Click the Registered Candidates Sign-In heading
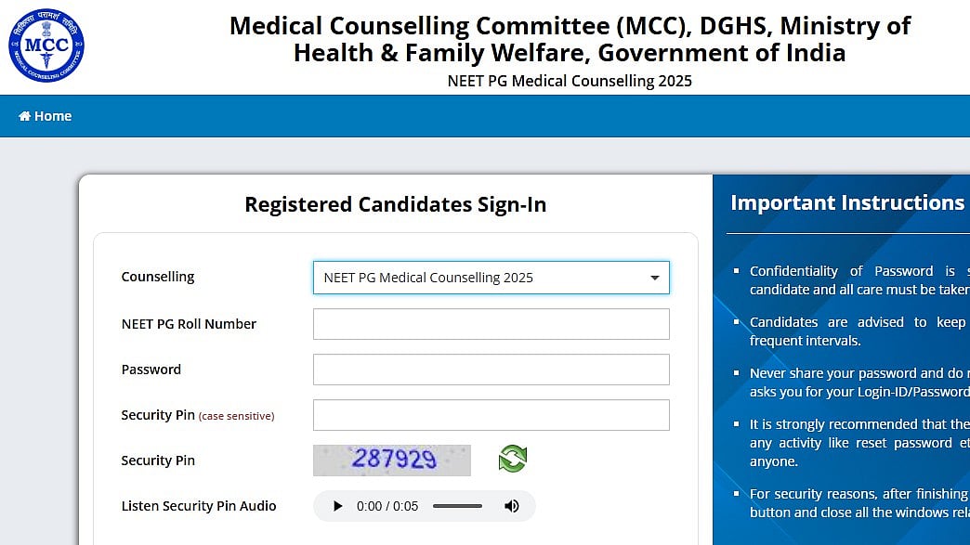This screenshot has height=545, width=970. (x=395, y=203)
